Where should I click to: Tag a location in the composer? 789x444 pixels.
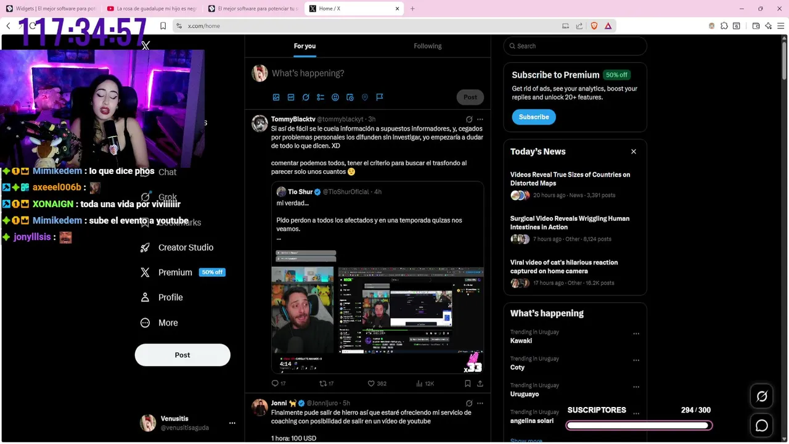[365, 97]
